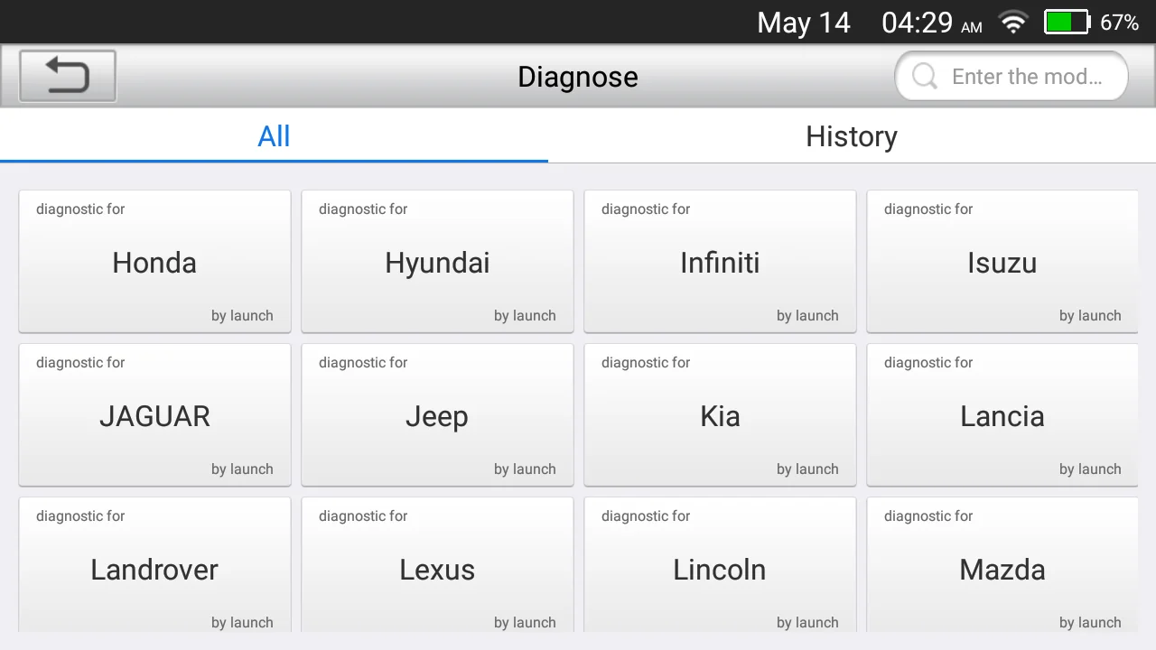
Task: Tap the Wi-Fi status icon
Action: tap(1013, 23)
